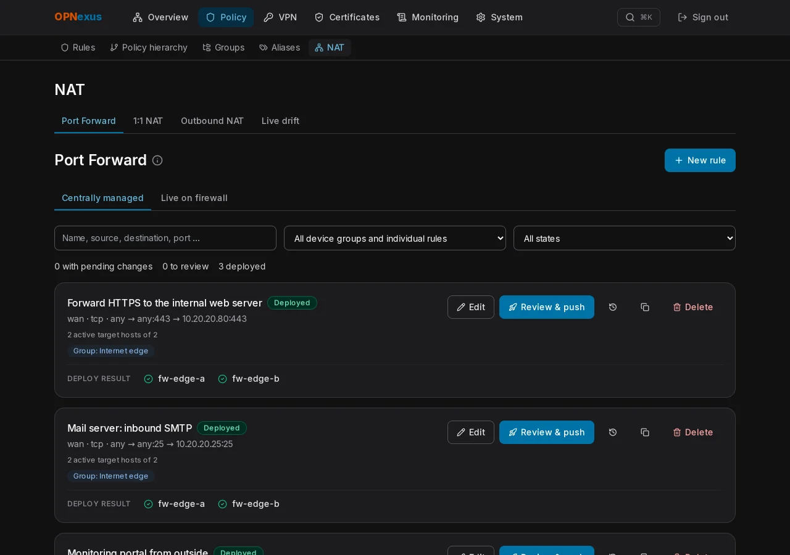Switch to the Live drift tab

point(280,121)
